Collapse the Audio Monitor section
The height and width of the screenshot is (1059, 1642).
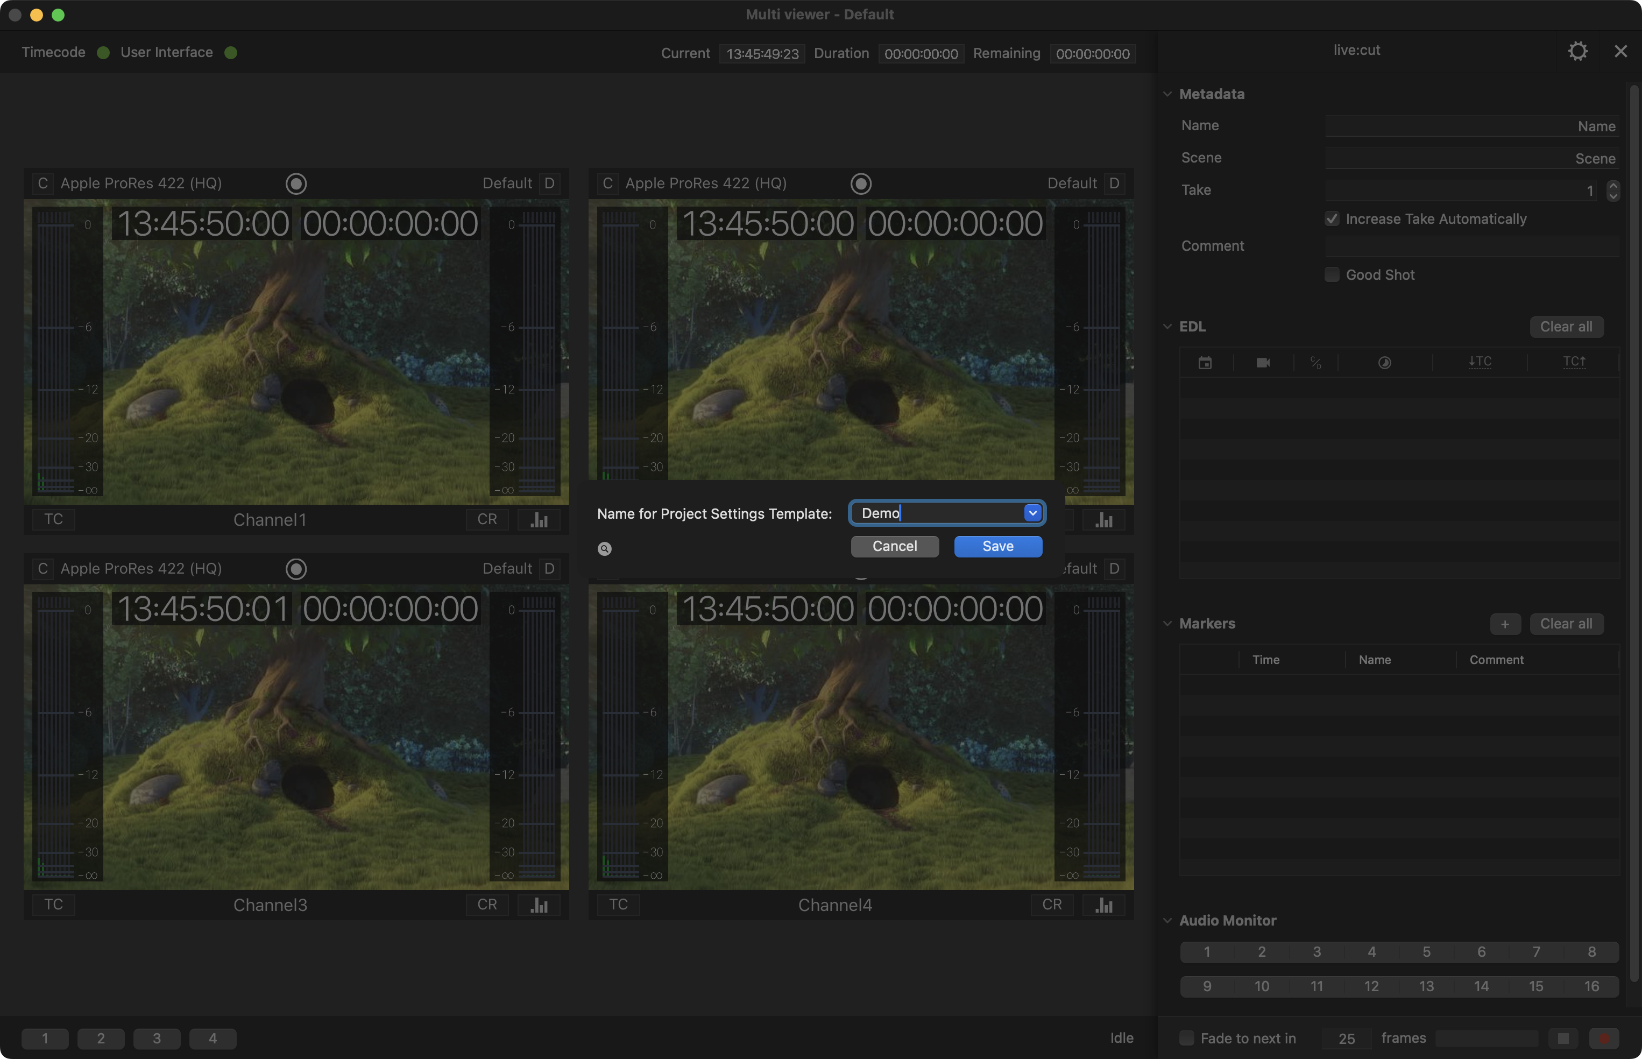tap(1167, 921)
